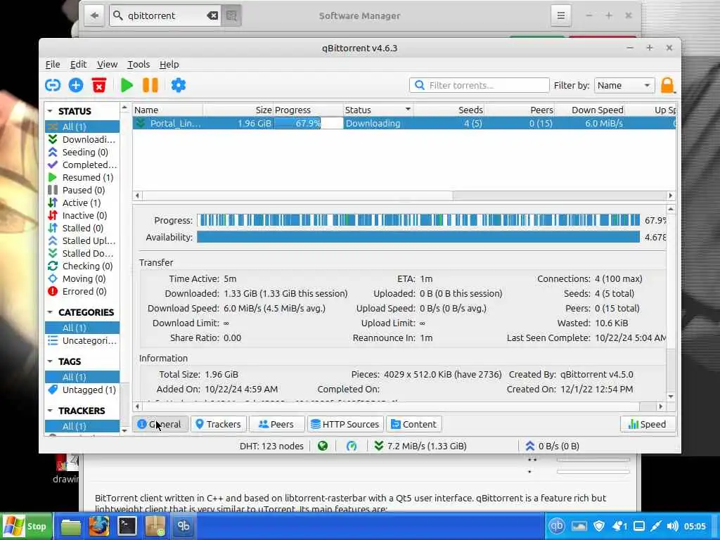Switch to the Content tab
This screenshot has height=540, width=720.
(x=413, y=424)
